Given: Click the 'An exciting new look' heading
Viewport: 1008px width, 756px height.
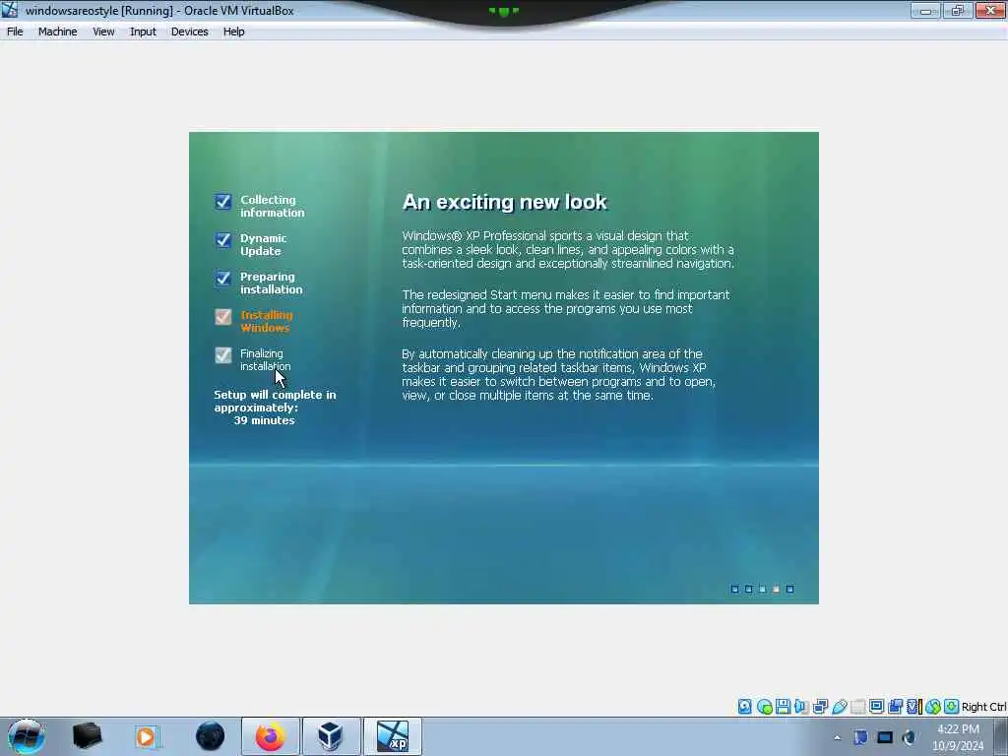Looking at the screenshot, I should 504,202.
